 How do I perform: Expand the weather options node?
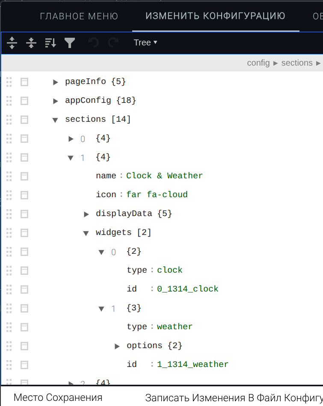pyautogui.click(x=117, y=346)
